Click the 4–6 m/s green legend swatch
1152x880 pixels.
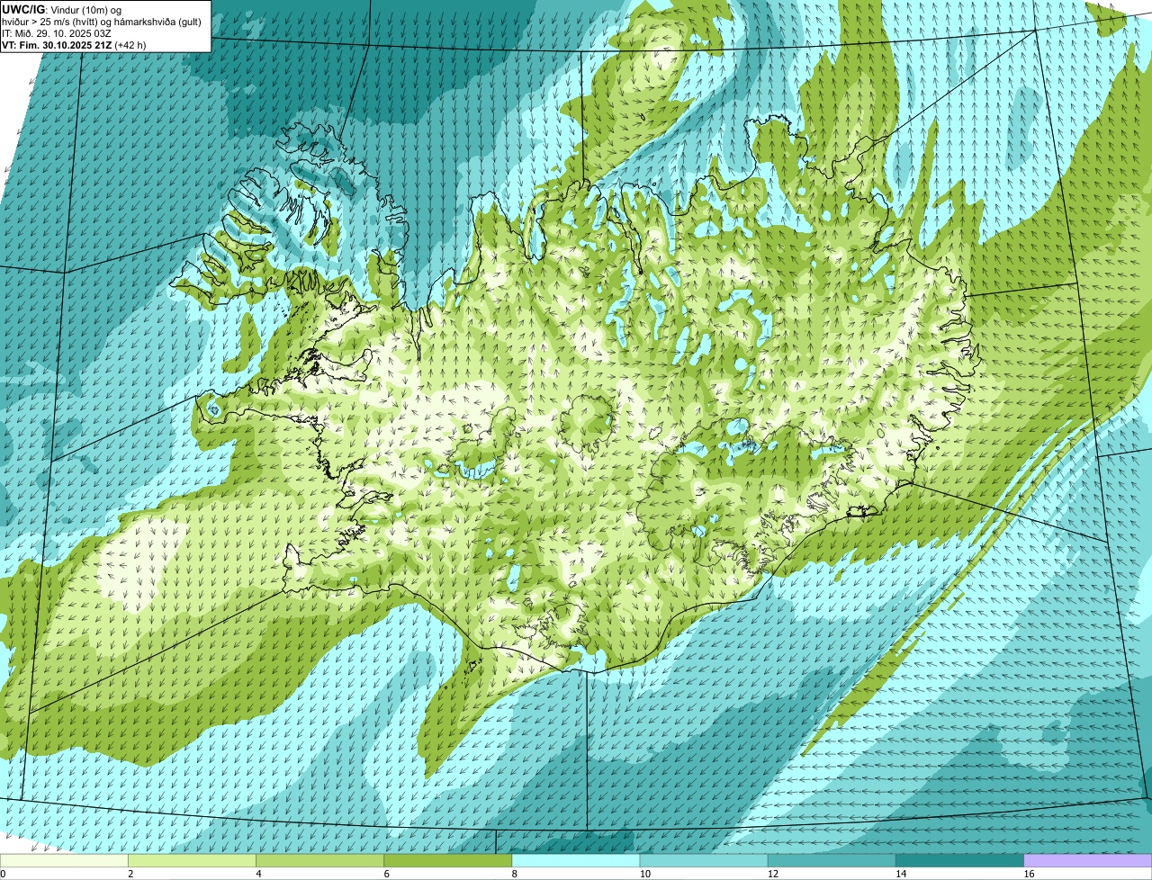pos(320,861)
